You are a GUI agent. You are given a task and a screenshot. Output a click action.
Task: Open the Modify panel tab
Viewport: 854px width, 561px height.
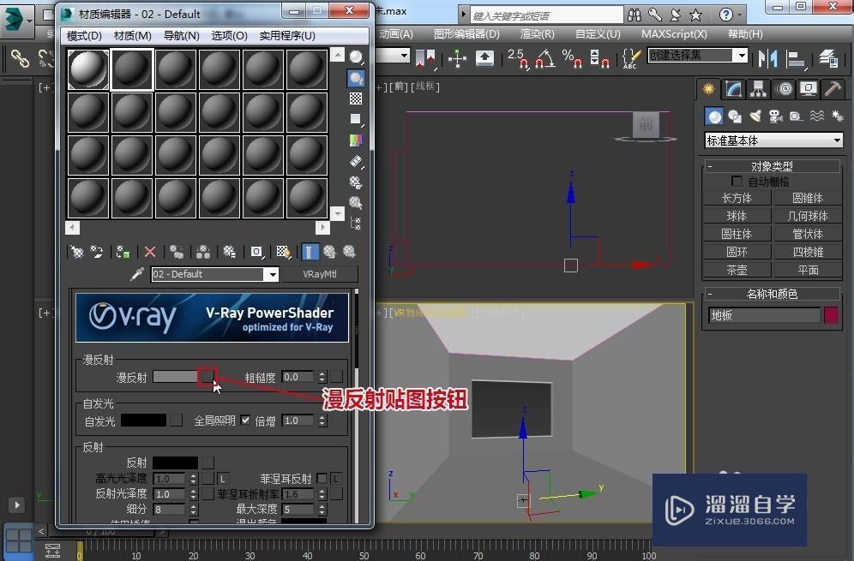pos(733,89)
